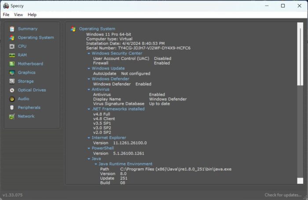Click the Motherboard icon in sidebar
Image resolution: width=308 pixels, height=200 pixels.
[x=12, y=64]
